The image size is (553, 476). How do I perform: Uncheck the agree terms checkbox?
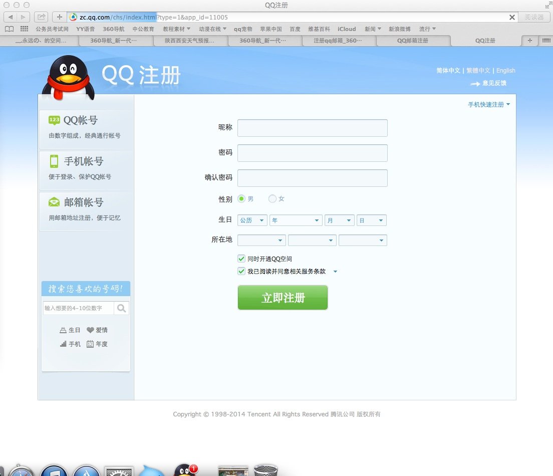(241, 271)
